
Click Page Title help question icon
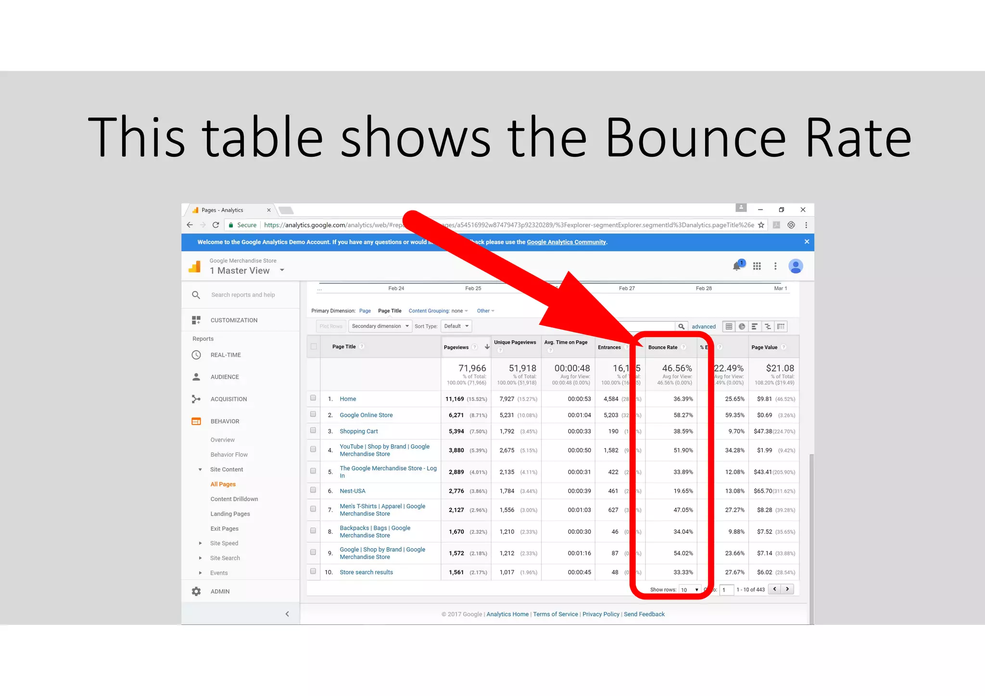coord(362,347)
